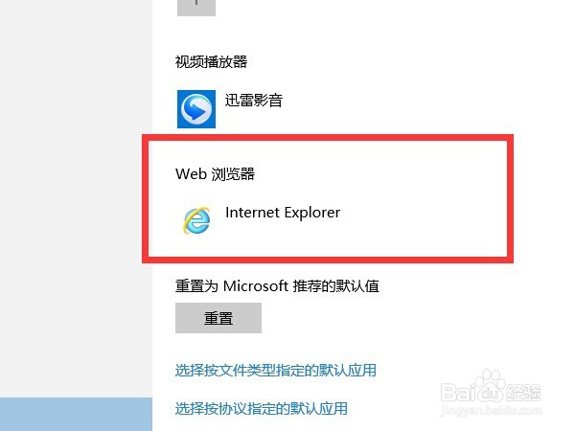Click the word Explorer in browser entry
This screenshot has width=575, height=431.
[x=312, y=213]
